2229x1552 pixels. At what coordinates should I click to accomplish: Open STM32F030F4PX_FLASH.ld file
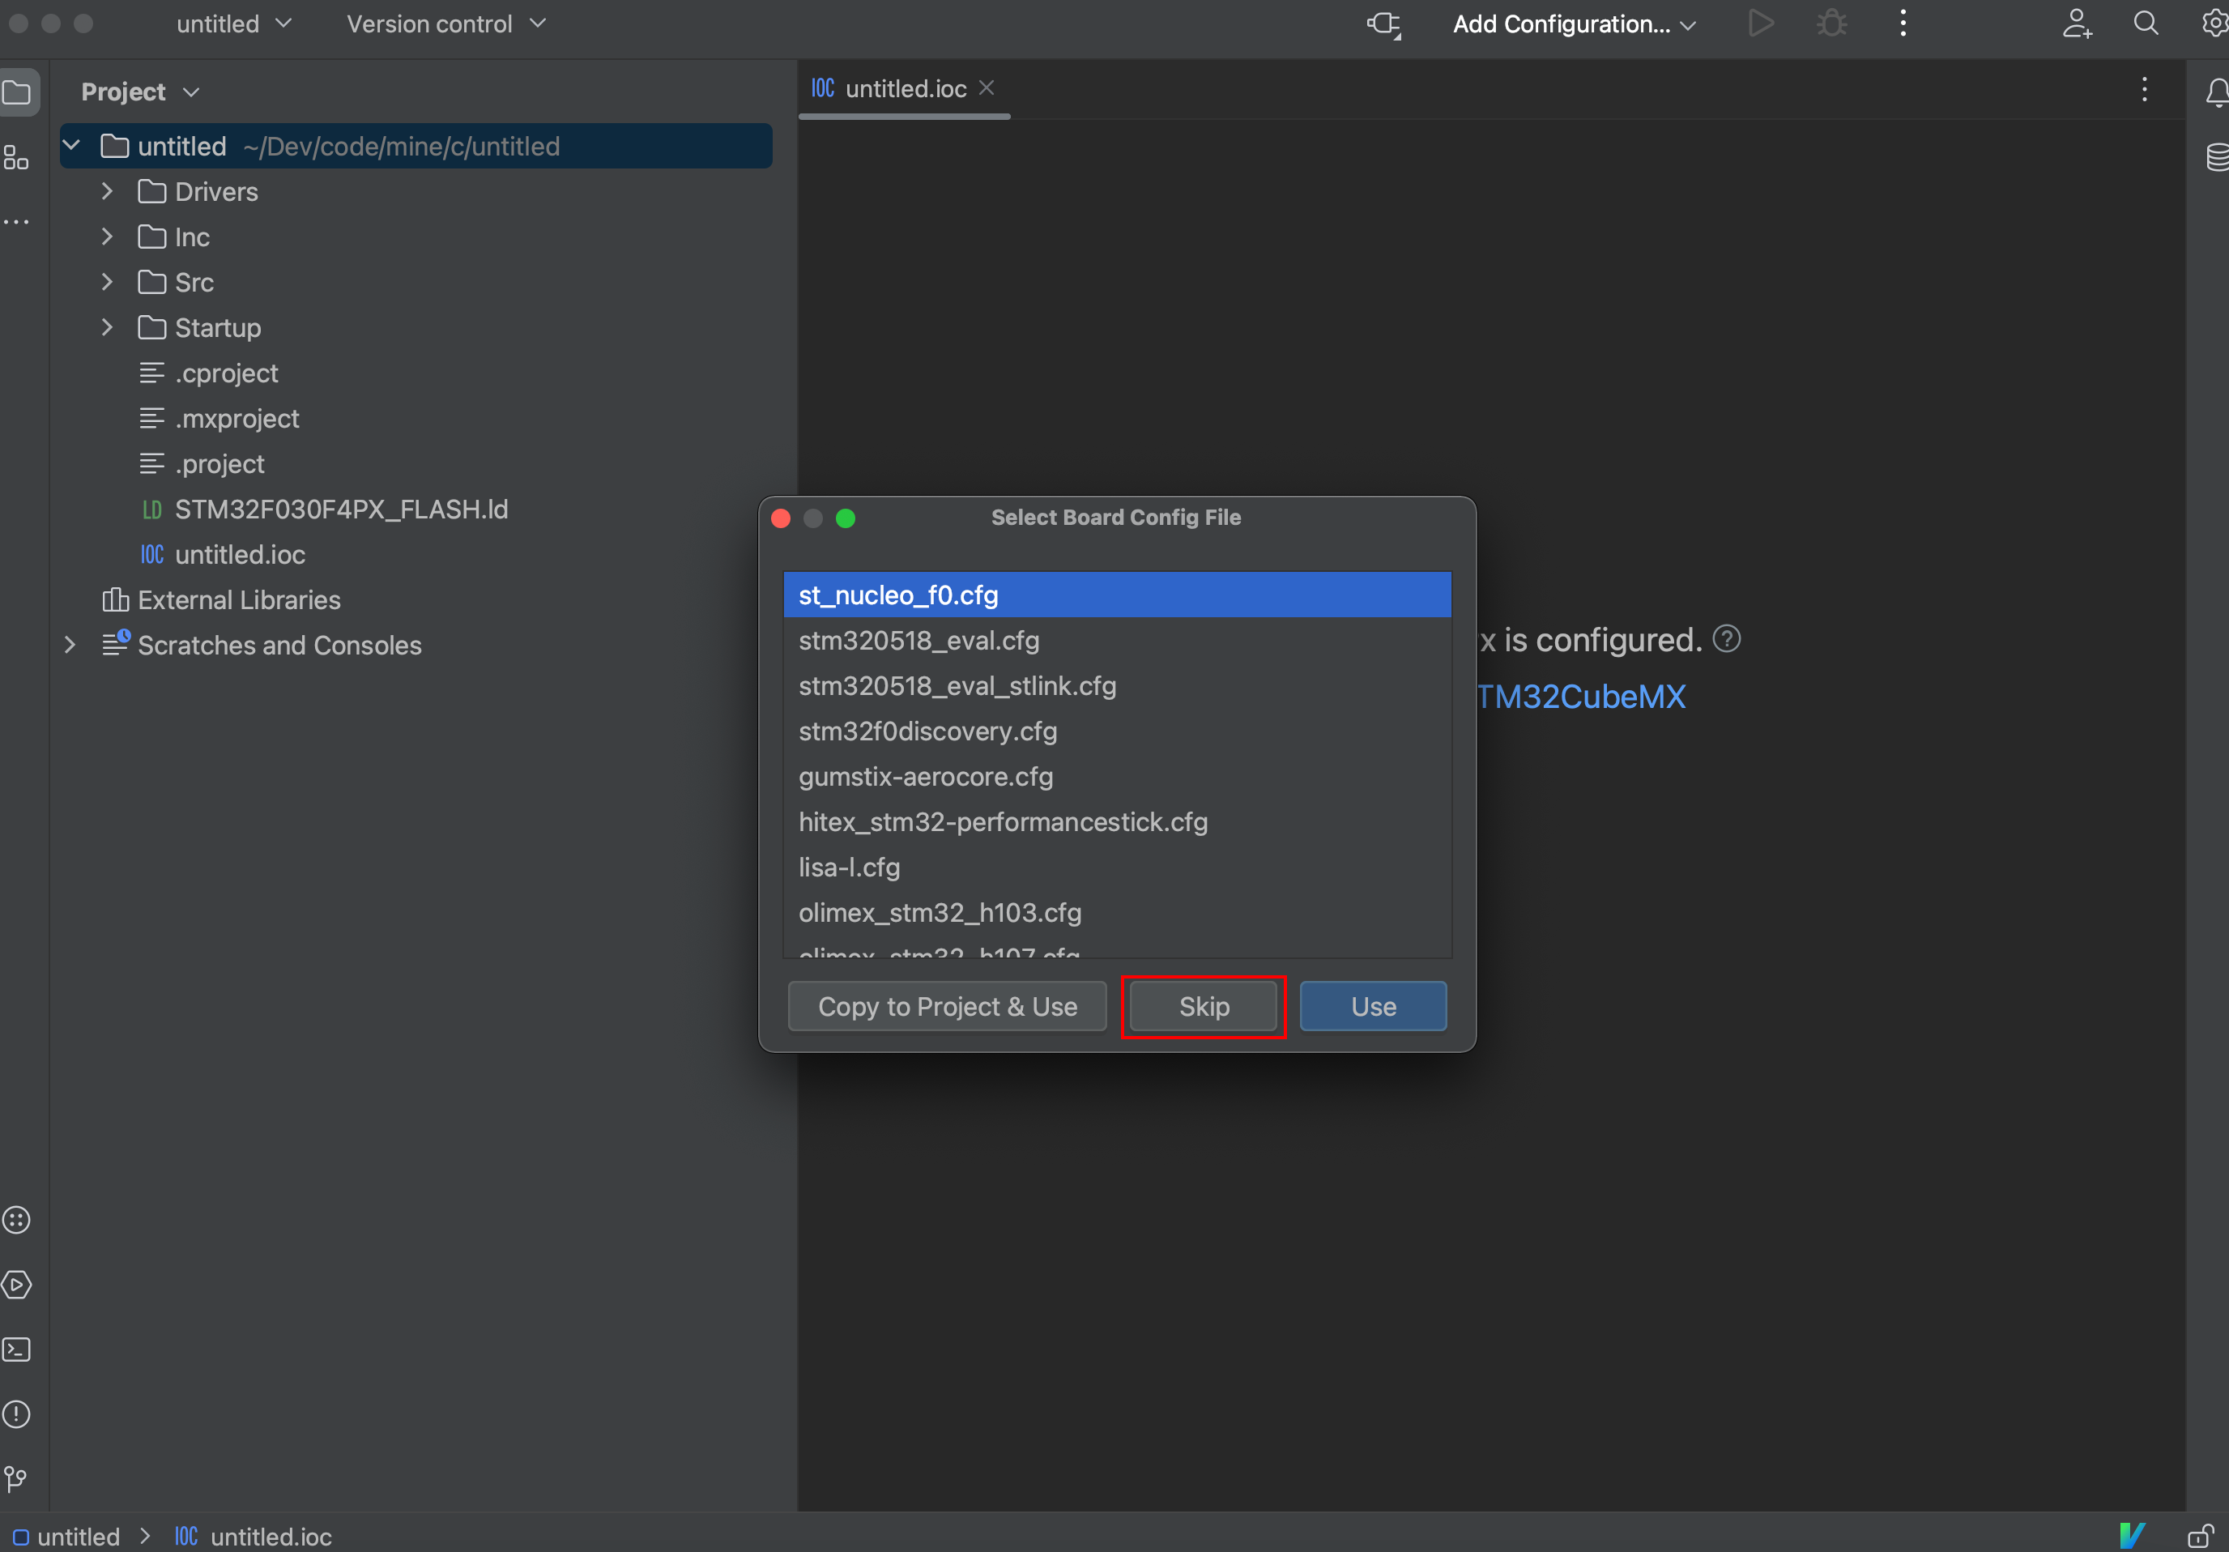coord(341,510)
